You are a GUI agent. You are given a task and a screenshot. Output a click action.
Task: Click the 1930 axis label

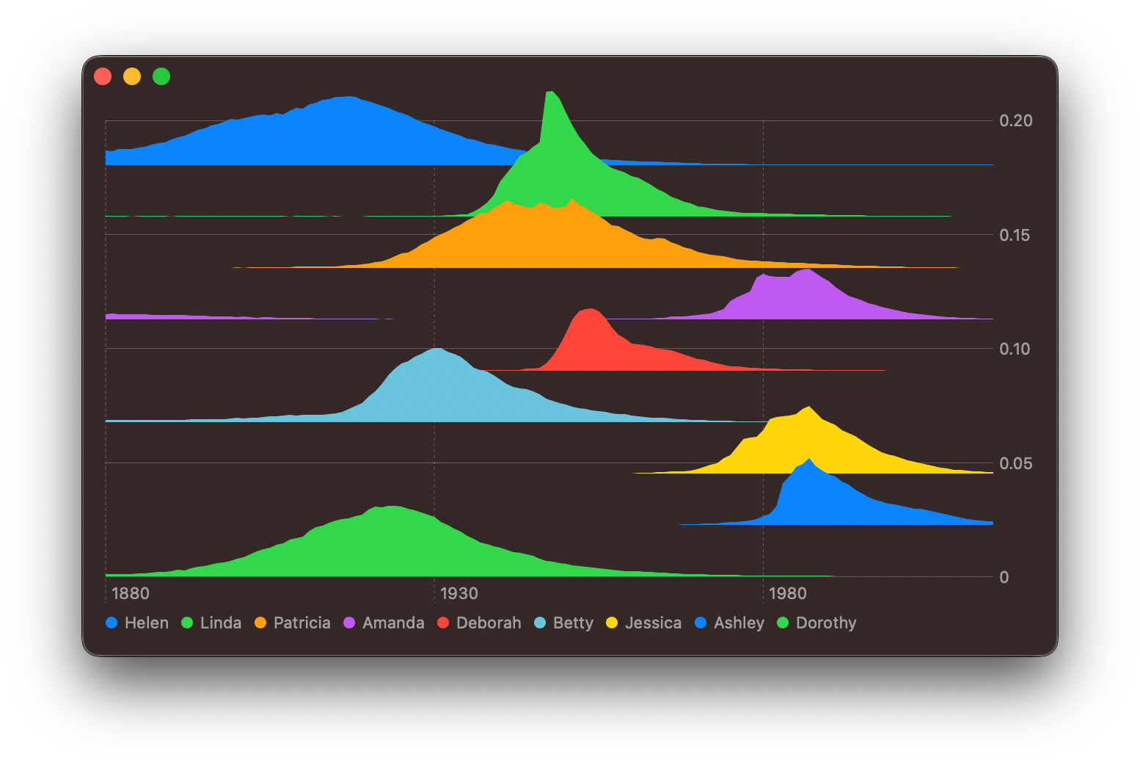tap(459, 593)
